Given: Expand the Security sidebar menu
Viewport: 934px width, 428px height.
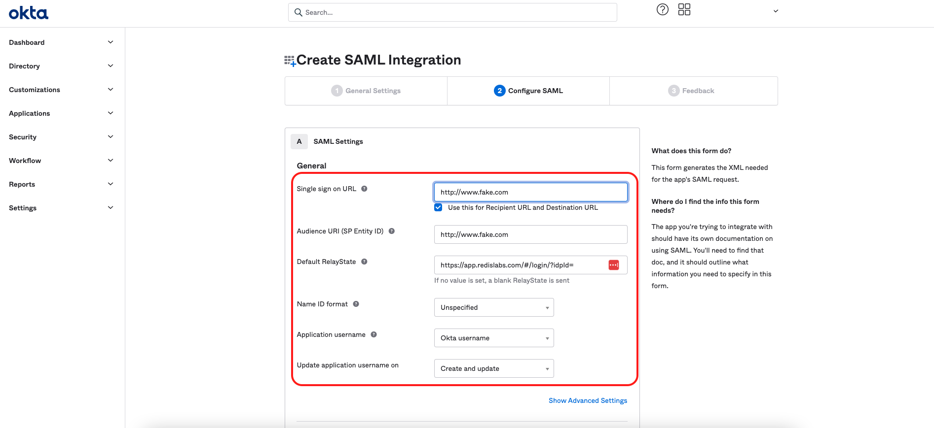Looking at the screenshot, I should click(x=61, y=137).
